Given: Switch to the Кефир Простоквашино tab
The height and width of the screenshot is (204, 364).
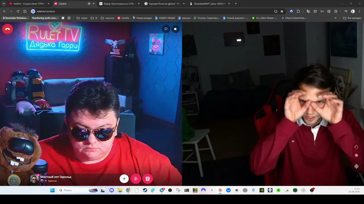Looking at the screenshot, I should 119,4.
